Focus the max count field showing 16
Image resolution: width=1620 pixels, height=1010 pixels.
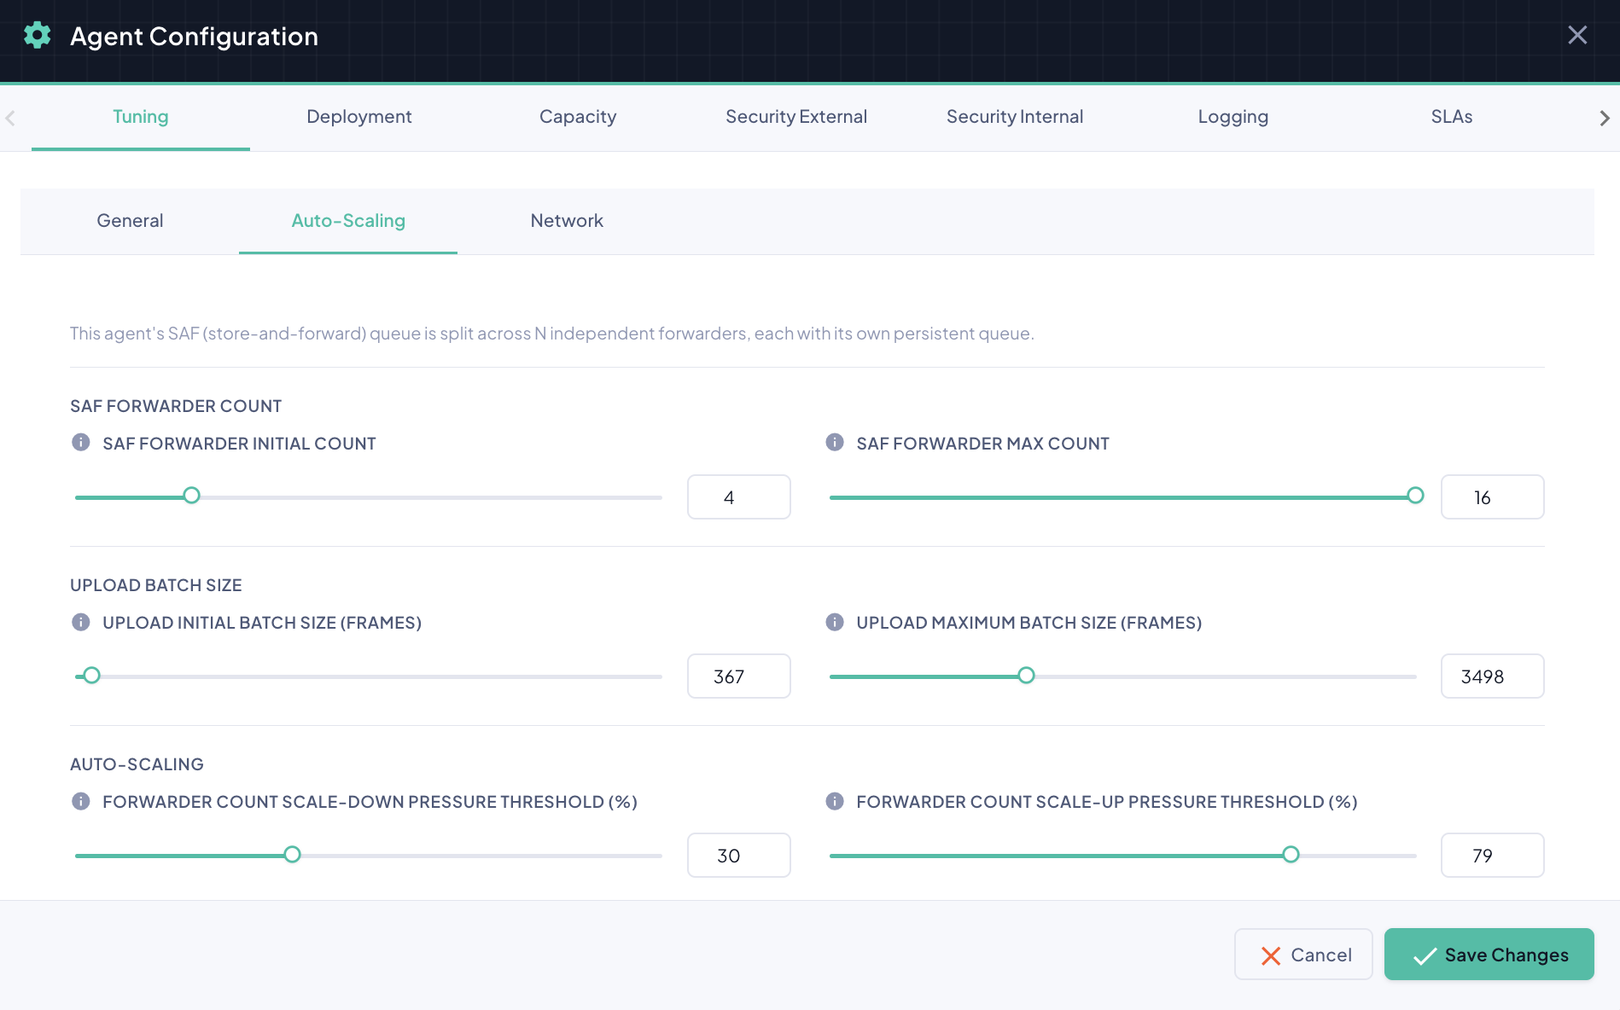click(x=1493, y=497)
